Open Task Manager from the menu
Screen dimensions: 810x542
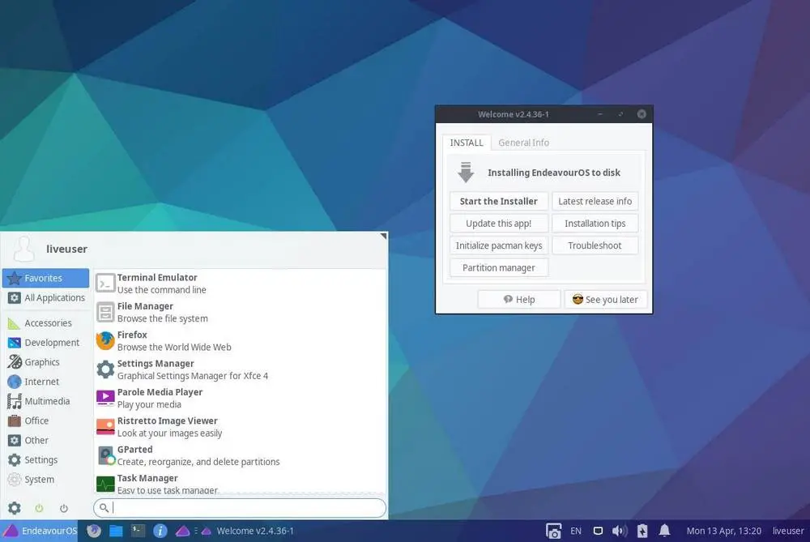click(x=241, y=484)
